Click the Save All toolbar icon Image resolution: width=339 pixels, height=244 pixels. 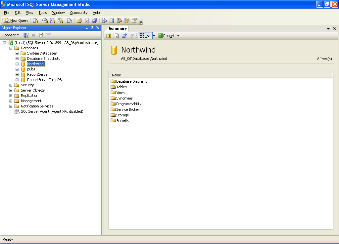point(95,20)
